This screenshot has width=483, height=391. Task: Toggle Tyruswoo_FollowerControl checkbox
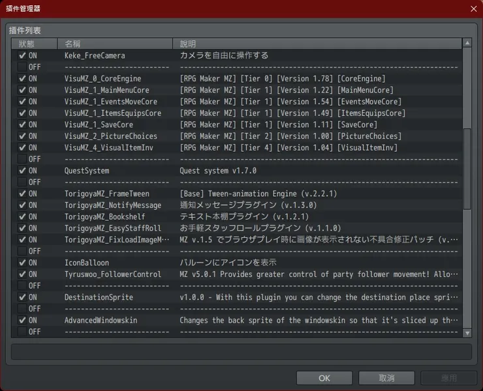[22, 274]
